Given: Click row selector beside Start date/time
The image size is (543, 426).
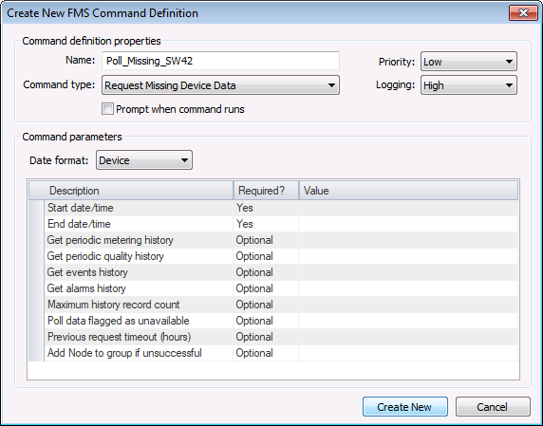Looking at the screenshot, I should click(36, 208).
